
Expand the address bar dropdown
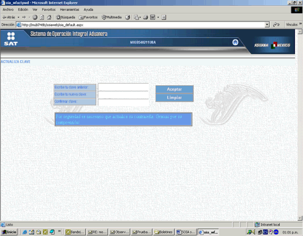267,25
